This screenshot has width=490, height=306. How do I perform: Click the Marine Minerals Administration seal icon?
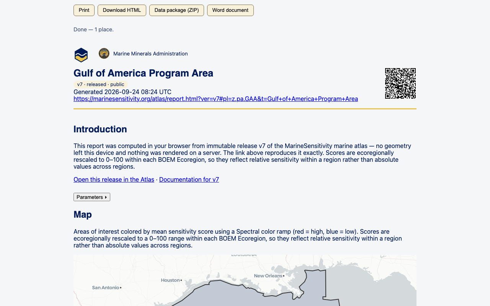pyautogui.click(x=104, y=54)
